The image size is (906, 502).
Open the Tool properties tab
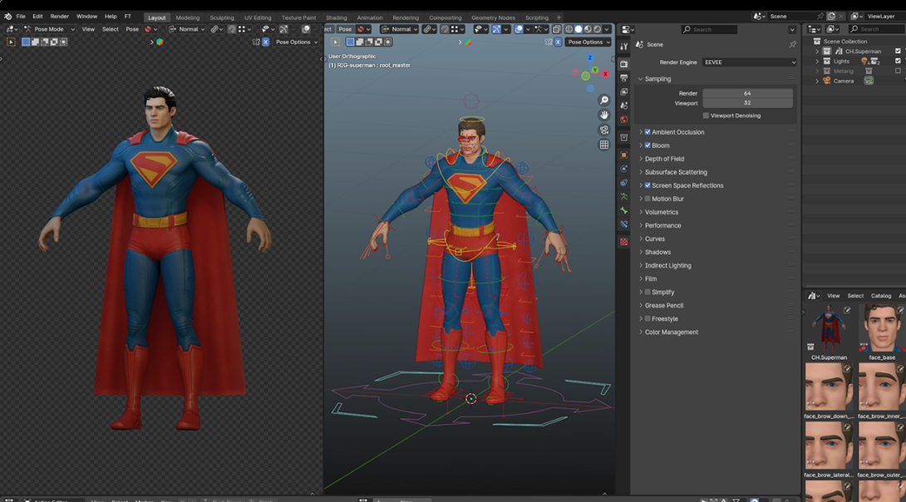(x=624, y=47)
